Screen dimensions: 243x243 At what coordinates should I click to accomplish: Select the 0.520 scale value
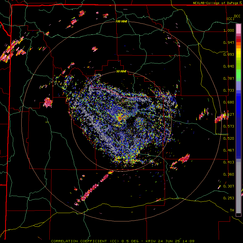click(229, 139)
